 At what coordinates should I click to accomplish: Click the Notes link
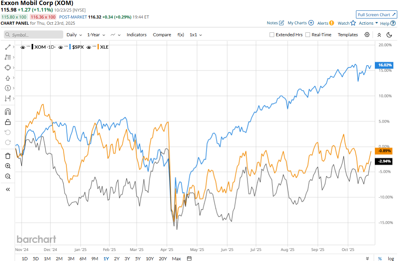(272, 23)
